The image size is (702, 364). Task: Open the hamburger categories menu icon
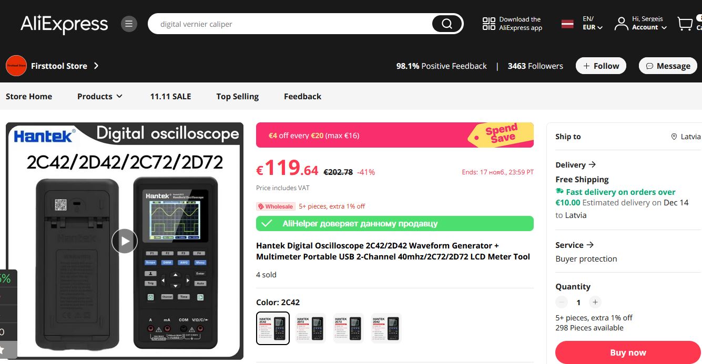click(129, 24)
